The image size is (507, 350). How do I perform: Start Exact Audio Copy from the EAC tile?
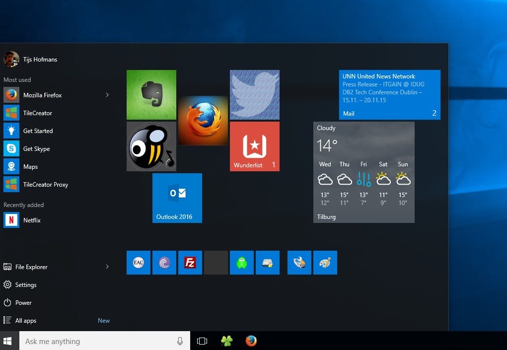138,262
